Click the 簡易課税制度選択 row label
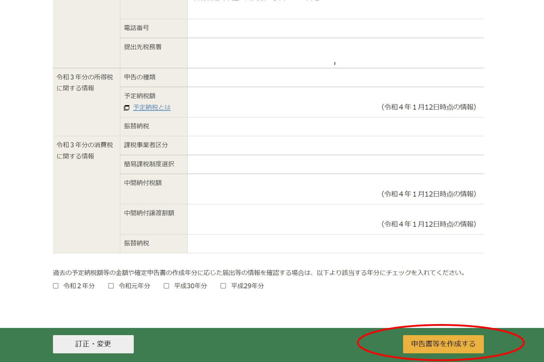The width and height of the screenshot is (544, 362). (x=149, y=164)
